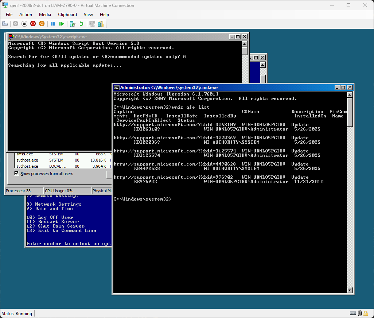This screenshot has height=318, width=374.
Task: Close the Administrator cmd.exe window
Action: pos(350,88)
